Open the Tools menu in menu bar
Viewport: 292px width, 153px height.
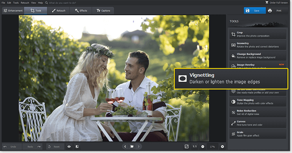[16, 3]
